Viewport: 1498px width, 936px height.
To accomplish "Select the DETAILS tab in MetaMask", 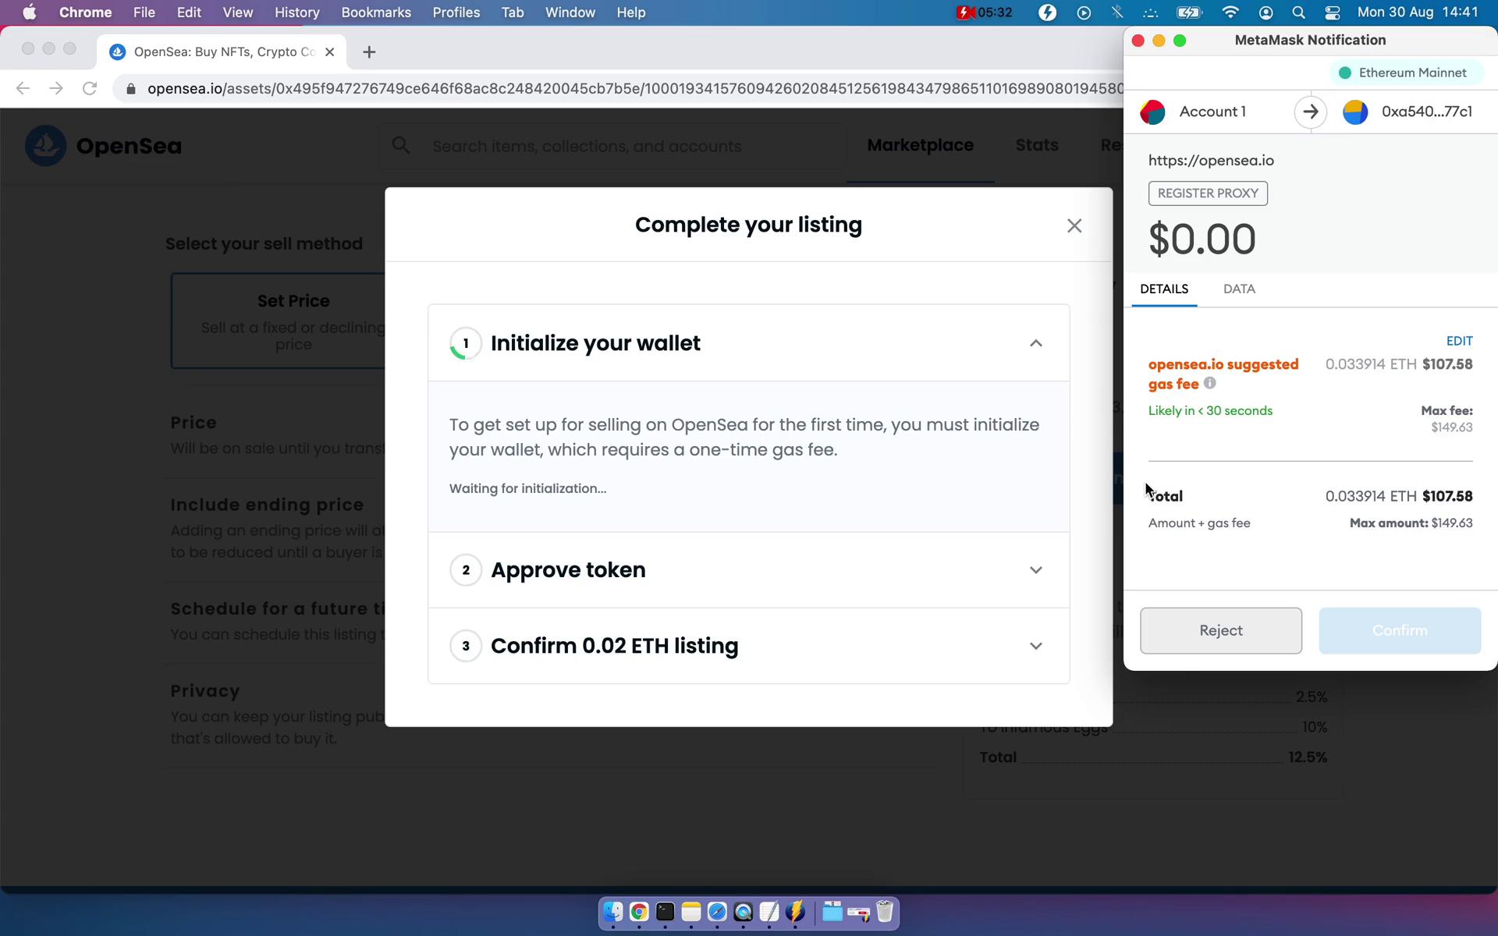I will click(1163, 288).
